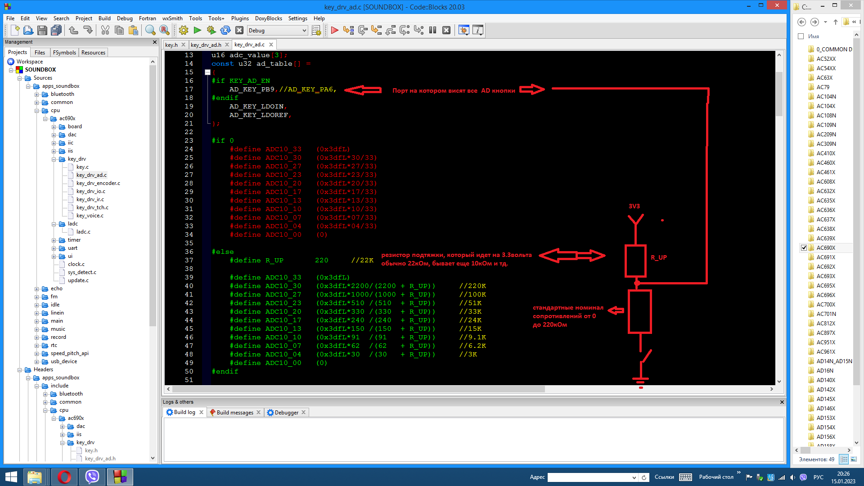Expand the music folder in the tree
The width and height of the screenshot is (864, 486).
tap(37, 329)
